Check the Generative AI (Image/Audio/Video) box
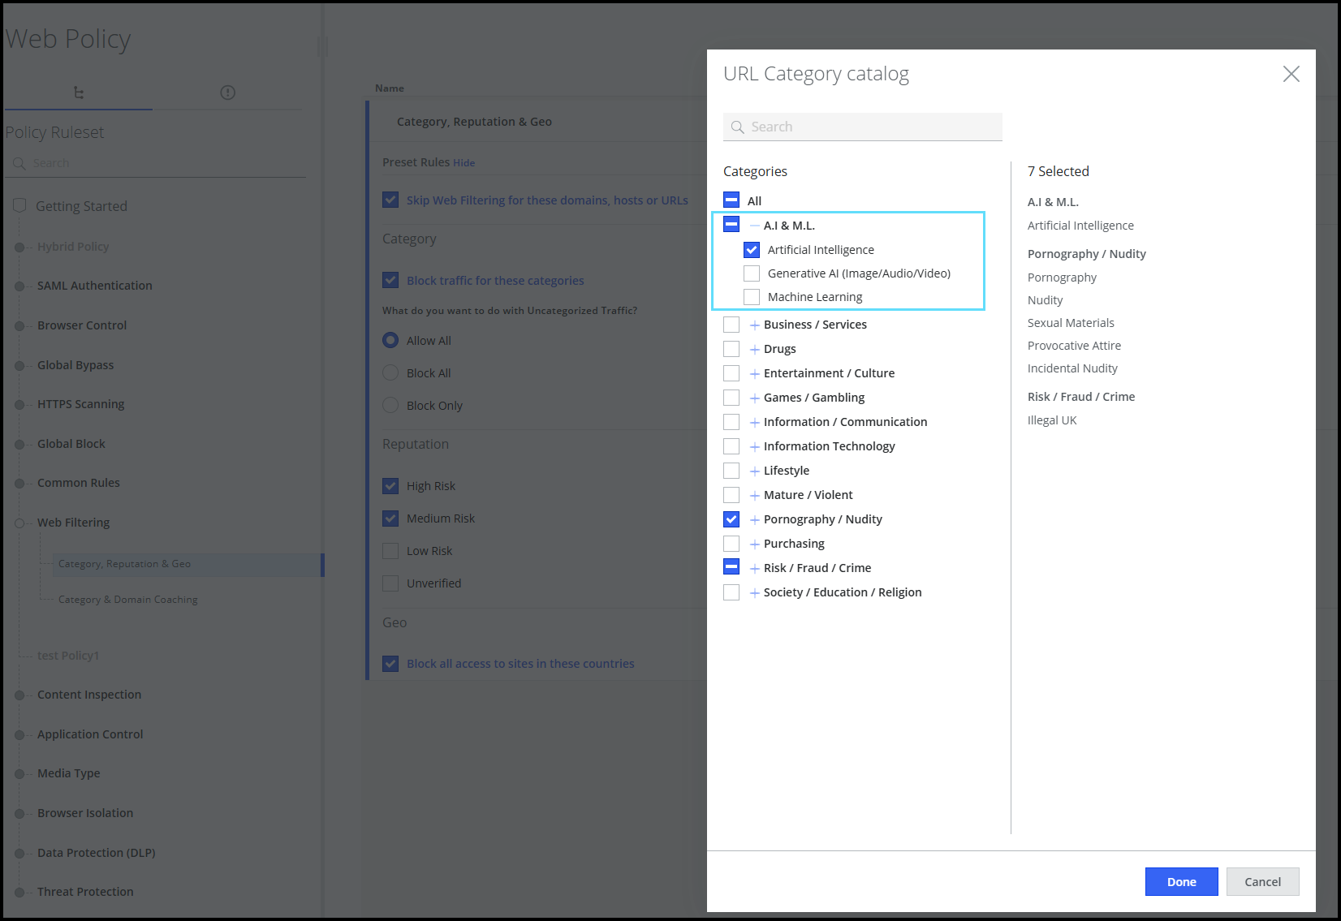Viewport: 1341px width, 921px height. click(x=752, y=273)
